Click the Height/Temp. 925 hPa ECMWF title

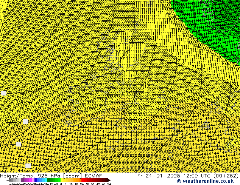point(51,176)
